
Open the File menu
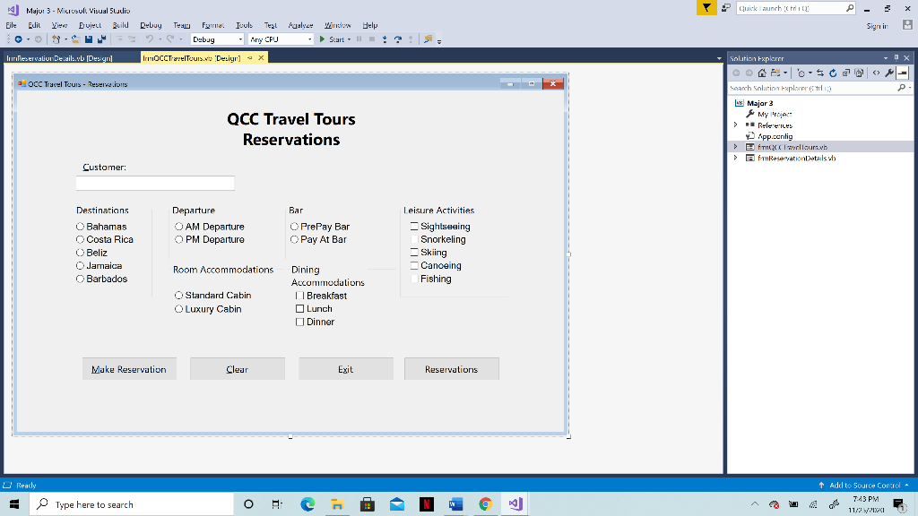[x=11, y=25]
